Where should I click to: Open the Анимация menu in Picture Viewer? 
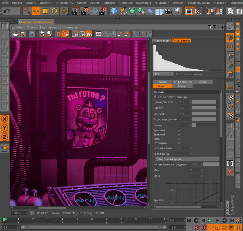[x=72, y=28]
